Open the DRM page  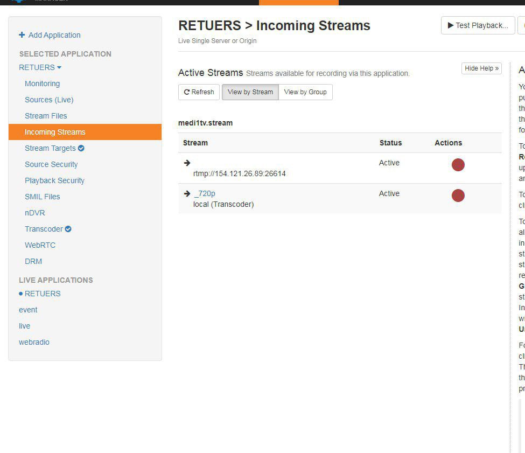[x=33, y=261]
